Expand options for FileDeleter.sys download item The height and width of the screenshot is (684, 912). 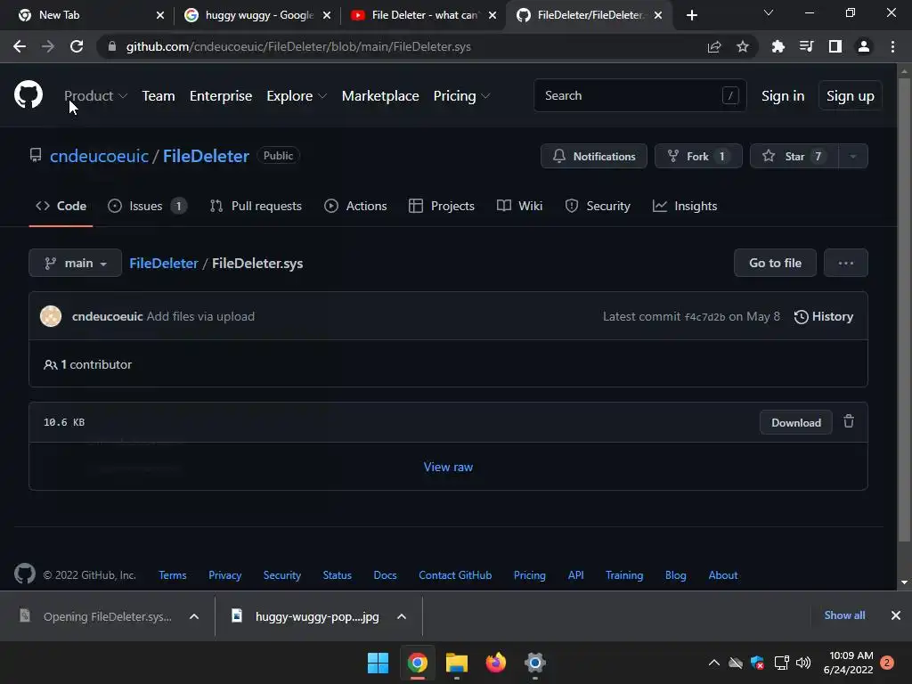click(x=194, y=616)
